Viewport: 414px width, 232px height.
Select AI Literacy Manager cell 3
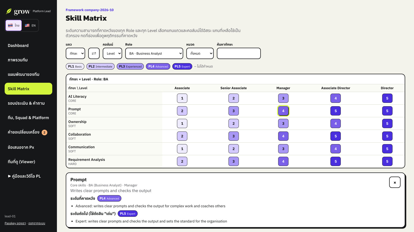(283, 98)
